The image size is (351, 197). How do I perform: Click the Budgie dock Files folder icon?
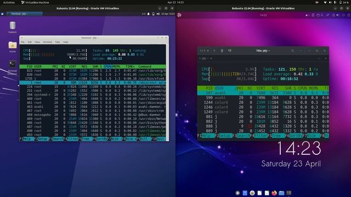281,193
